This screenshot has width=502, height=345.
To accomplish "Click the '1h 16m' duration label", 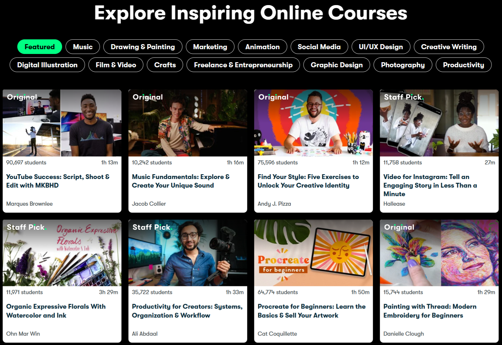I will 235,163.
